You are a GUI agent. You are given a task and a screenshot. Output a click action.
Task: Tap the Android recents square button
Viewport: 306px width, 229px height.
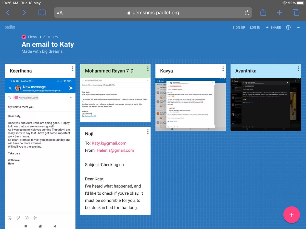[x=25, y=226]
